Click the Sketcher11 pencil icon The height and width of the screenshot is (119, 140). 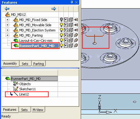[x=16, y=89]
